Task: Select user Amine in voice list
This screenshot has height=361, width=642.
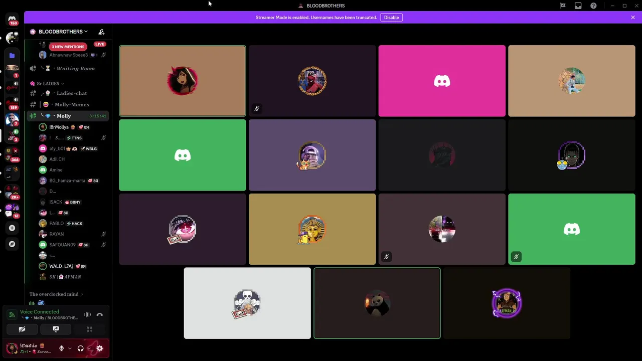Action: pyautogui.click(x=73, y=170)
